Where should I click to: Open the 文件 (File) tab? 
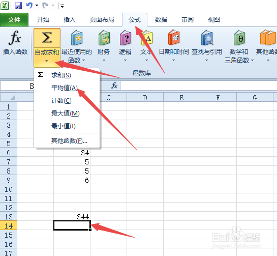click(x=14, y=20)
